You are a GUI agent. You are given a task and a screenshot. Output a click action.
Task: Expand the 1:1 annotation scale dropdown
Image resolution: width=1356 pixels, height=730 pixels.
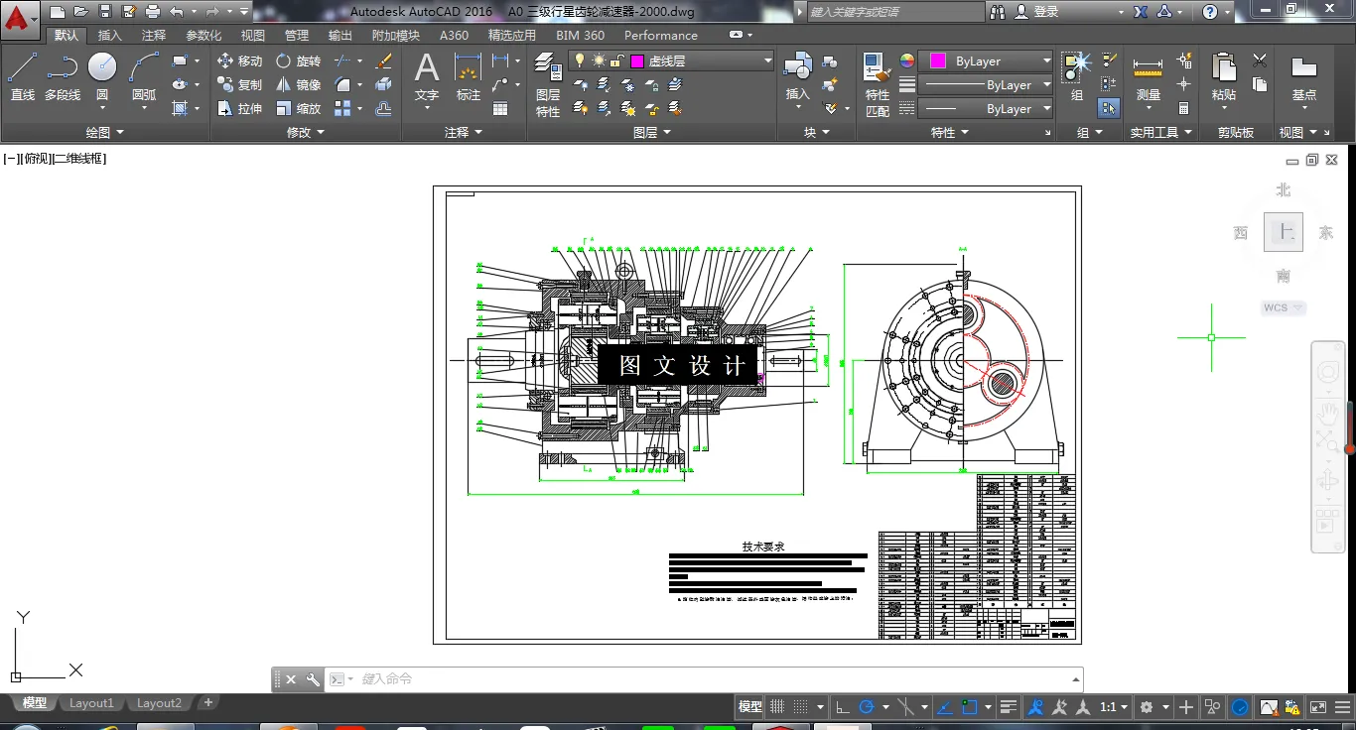1114,707
